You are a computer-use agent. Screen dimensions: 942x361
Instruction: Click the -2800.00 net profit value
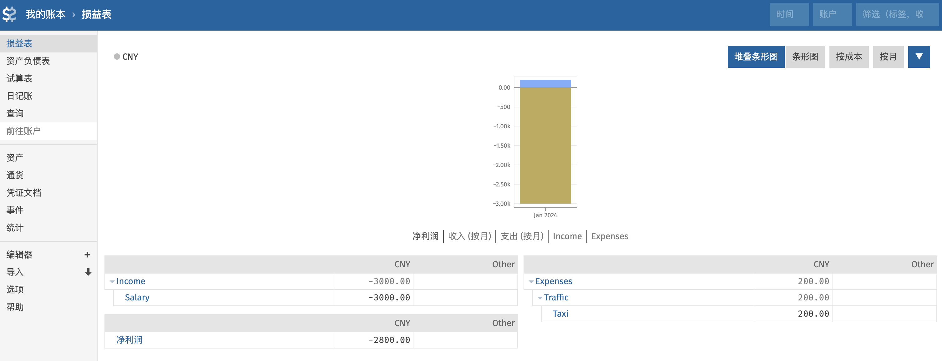point(389,340)
